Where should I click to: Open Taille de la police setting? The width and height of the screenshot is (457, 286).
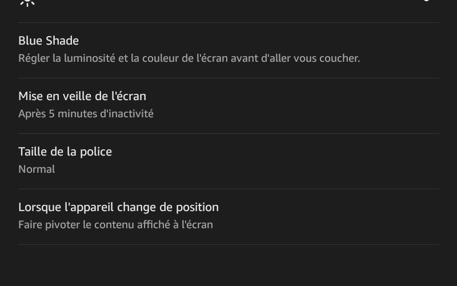228,161
